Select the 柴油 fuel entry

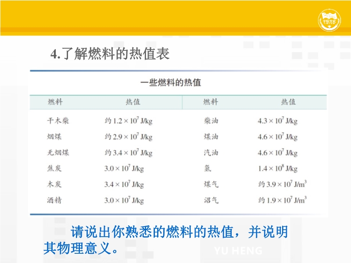[211, 121]
